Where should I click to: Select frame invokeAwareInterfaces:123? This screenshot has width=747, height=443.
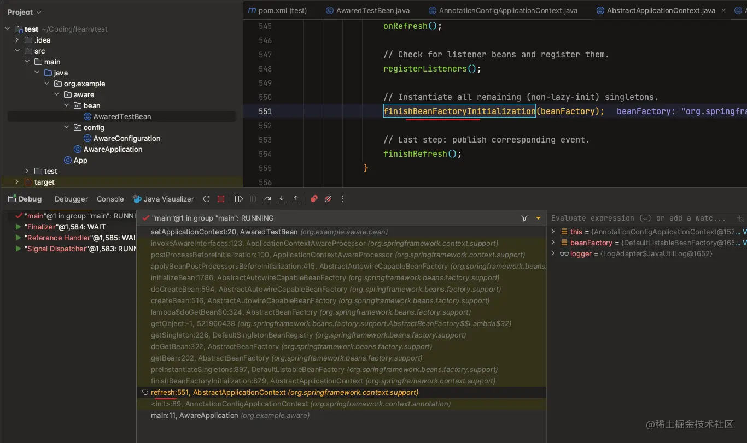tap(341, 244)
